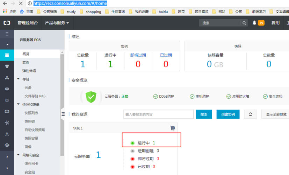This screenshot has height=175, width=289.
Task: Click the Aliyun logo icon
Action: click(7, 23)
